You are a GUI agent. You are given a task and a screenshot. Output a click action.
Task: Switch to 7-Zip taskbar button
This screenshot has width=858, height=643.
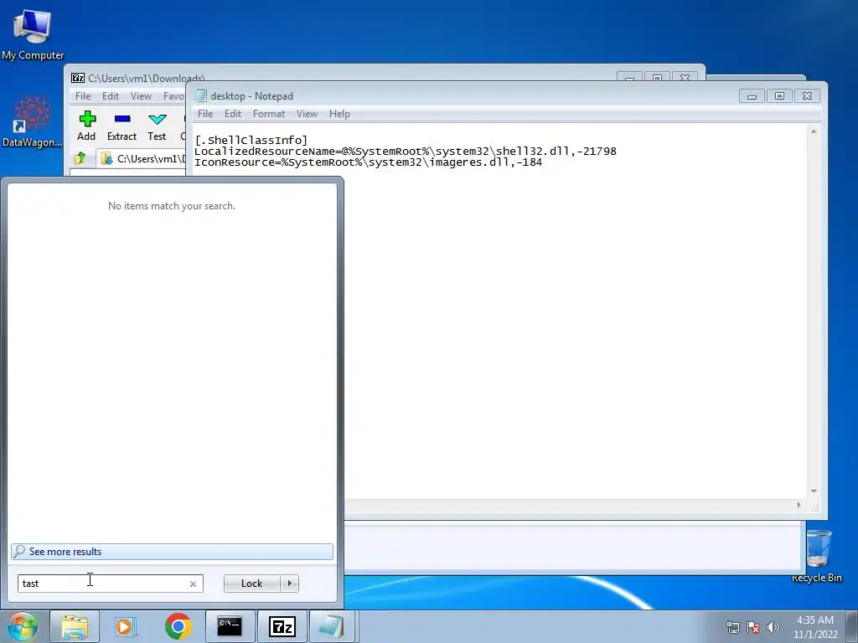coord(282,626)
